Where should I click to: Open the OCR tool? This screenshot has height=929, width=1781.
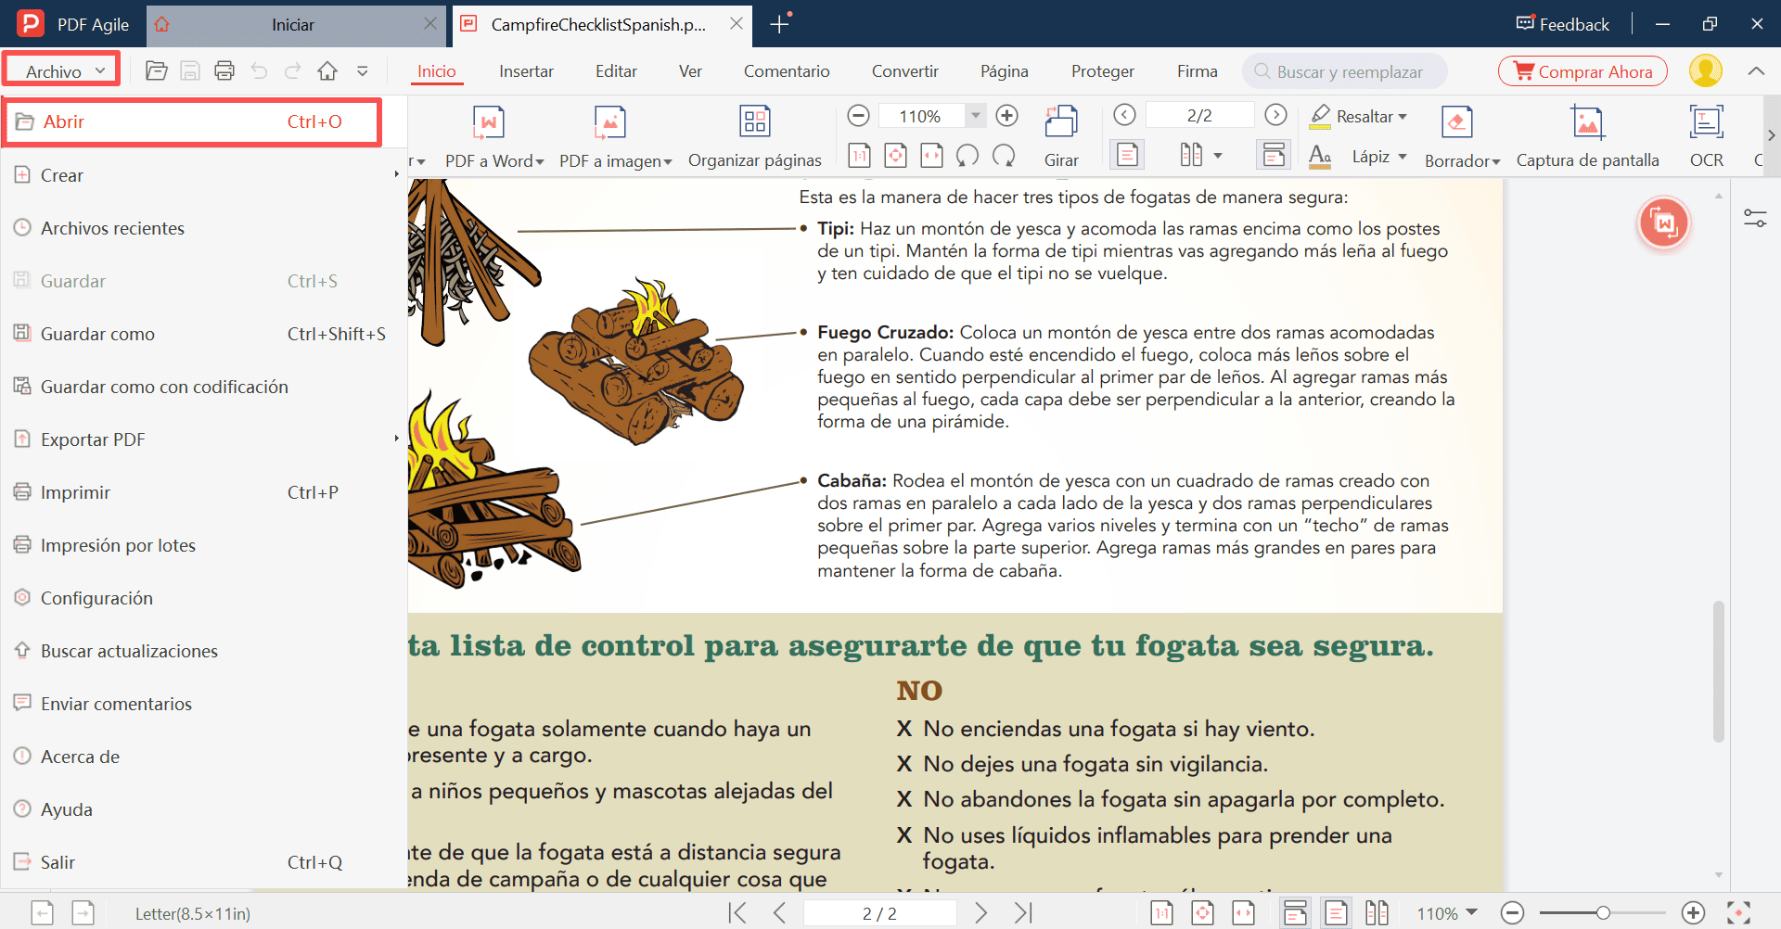click(x=1706, y=134)
